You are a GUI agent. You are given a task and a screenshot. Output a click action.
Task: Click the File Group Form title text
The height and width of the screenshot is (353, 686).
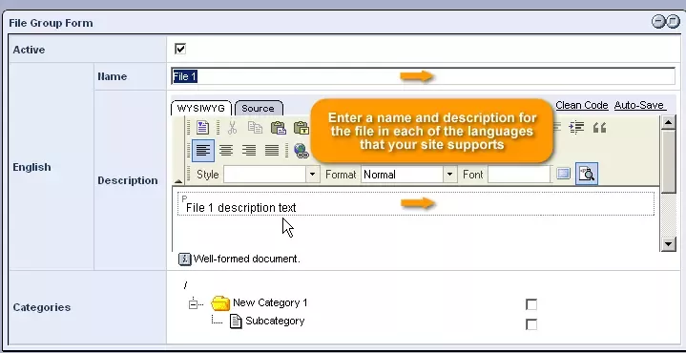coord(51,23)
